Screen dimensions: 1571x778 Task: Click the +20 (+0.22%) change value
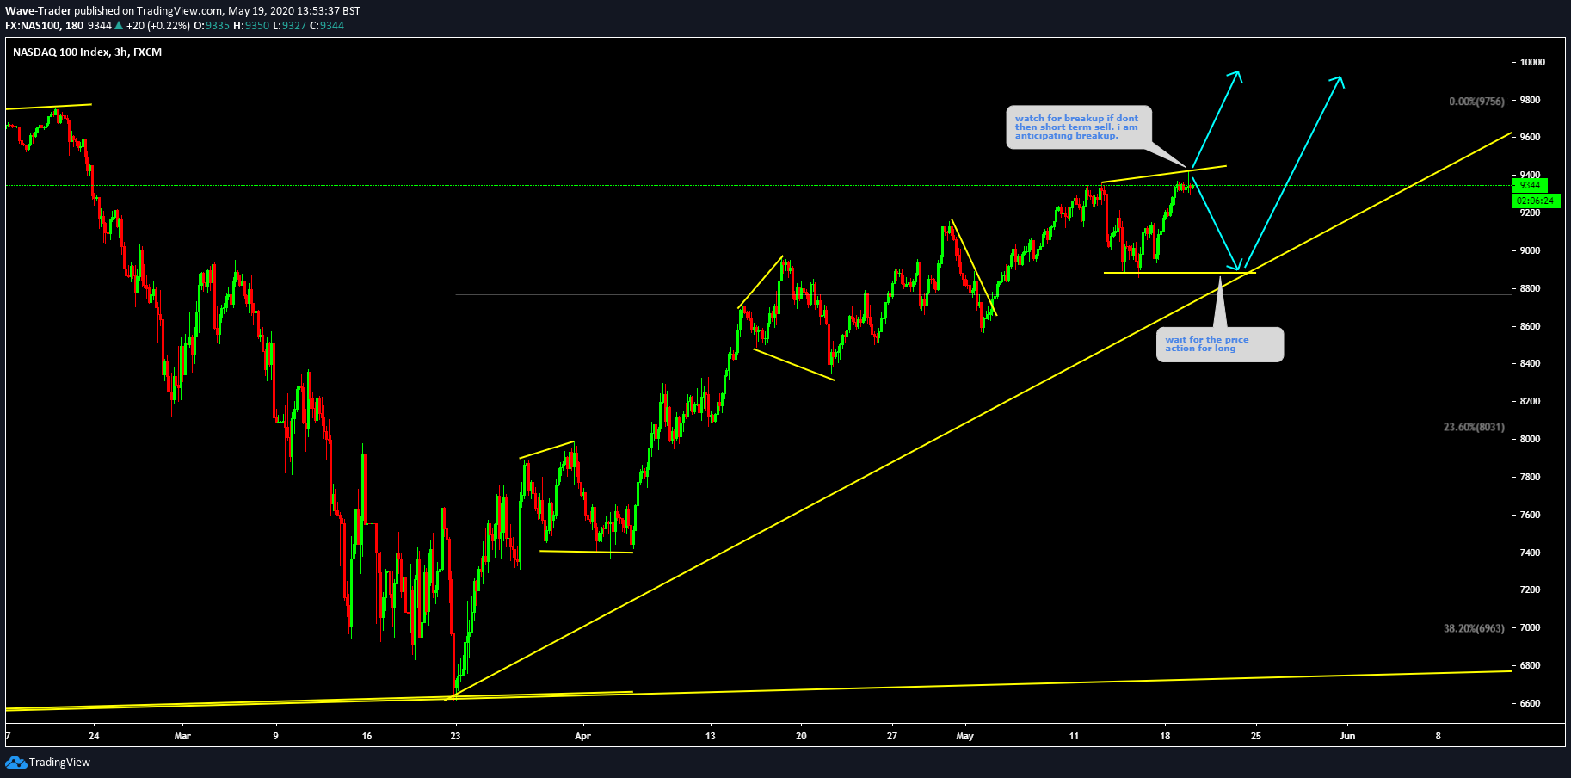tap(157, 26)
